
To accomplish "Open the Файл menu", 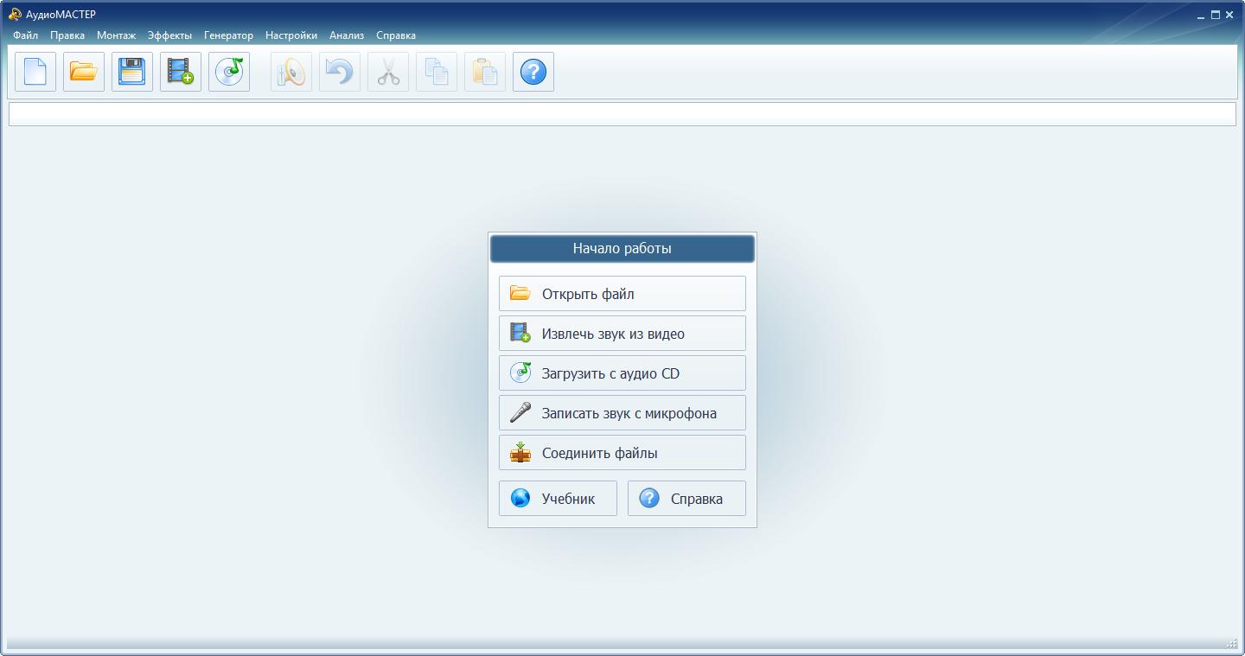I will point(25,35).
